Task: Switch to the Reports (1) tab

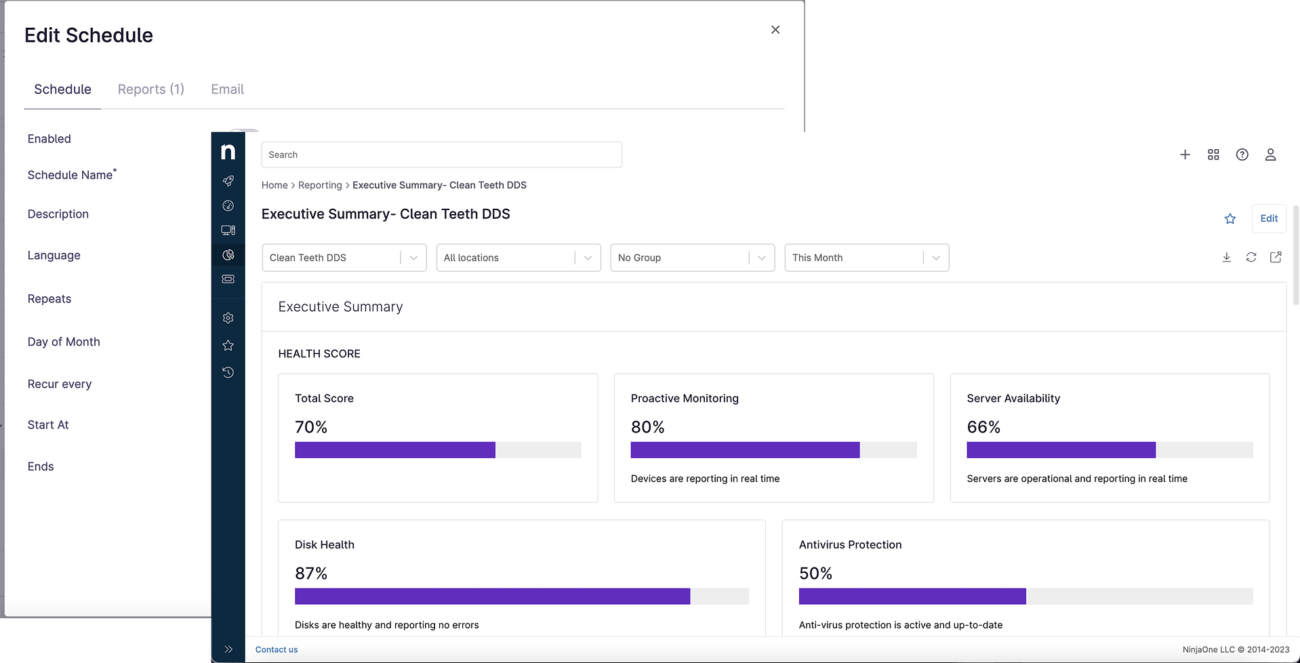Action: point(150,89)
